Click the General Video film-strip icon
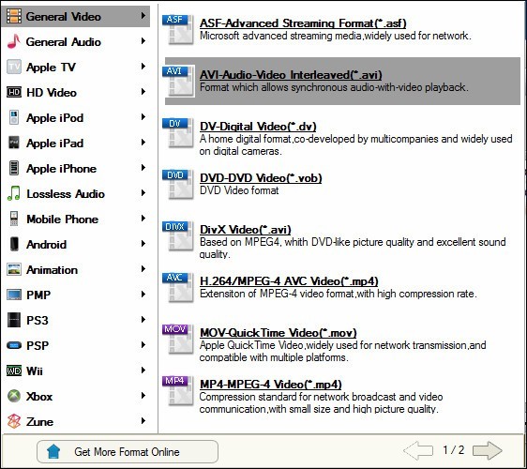The image size is (527, 469). coord(14,16)
